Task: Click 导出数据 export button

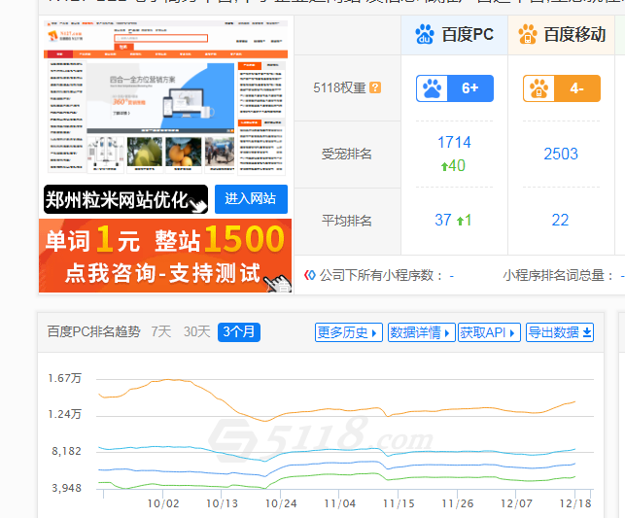Action: coord(560,332)
